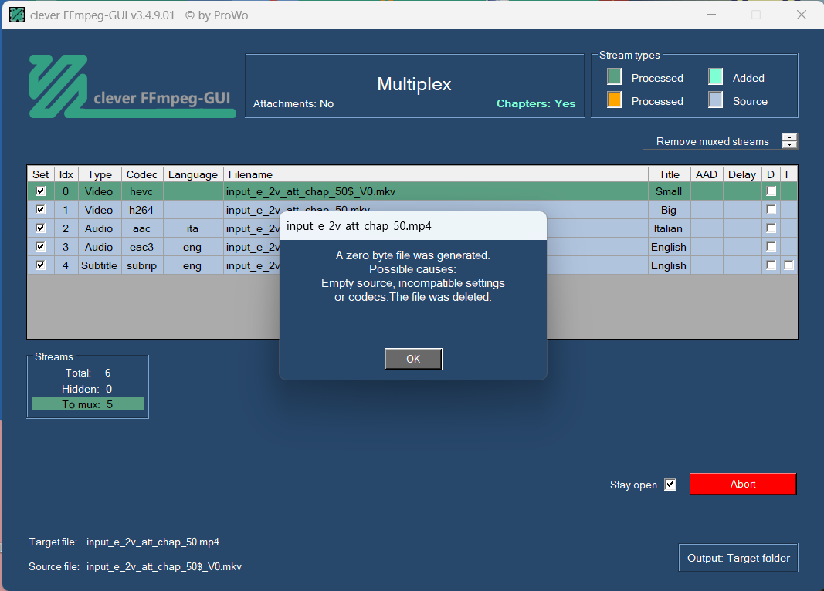Tick the D checkbox for eac3 English audio row
The width and height of the screenshot is (824, 591).
(771, 246)
